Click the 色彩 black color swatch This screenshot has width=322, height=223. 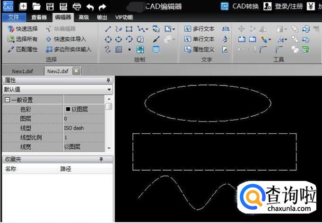click(x=68, y=109)
